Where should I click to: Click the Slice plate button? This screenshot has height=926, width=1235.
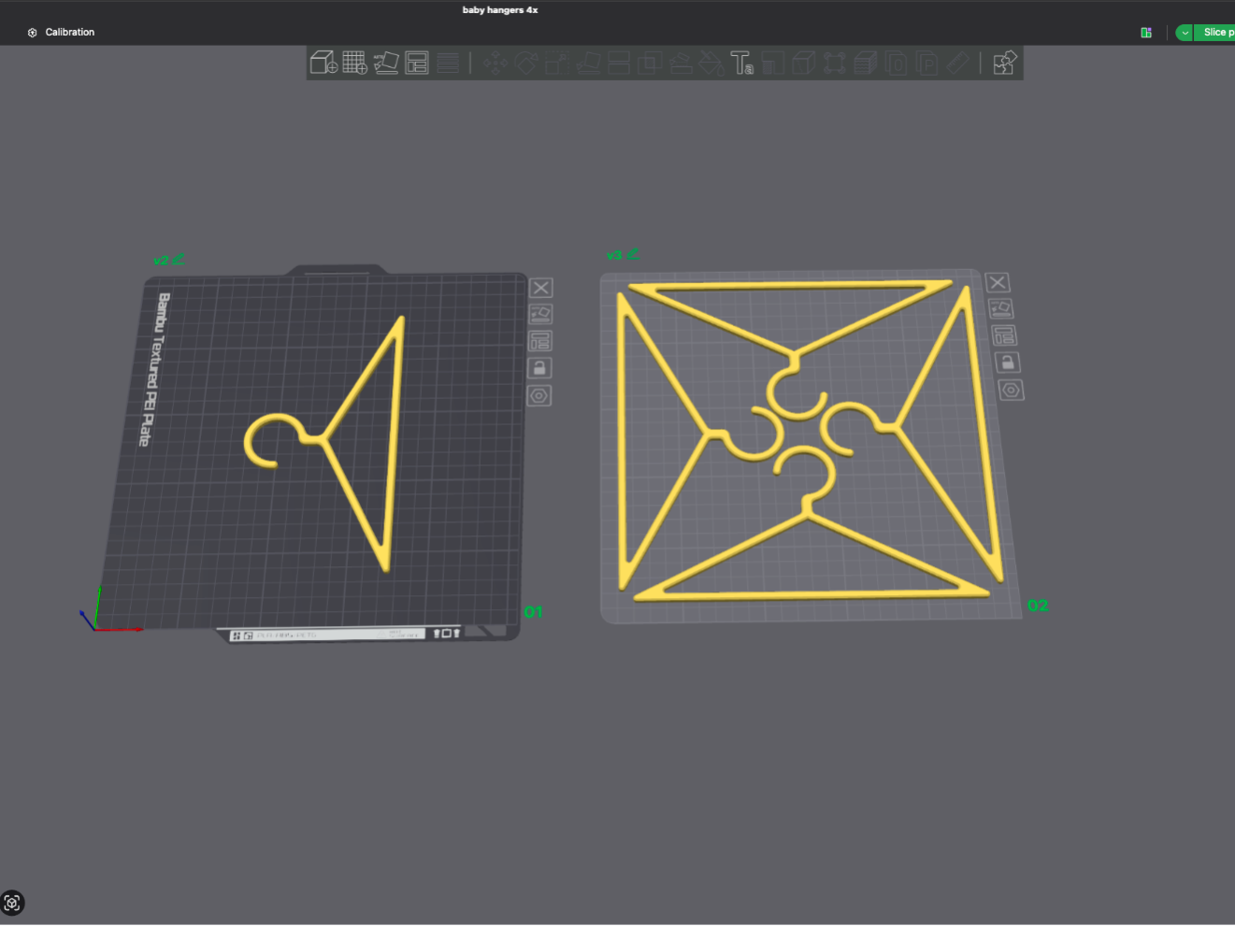click(x=1215, y=33)
